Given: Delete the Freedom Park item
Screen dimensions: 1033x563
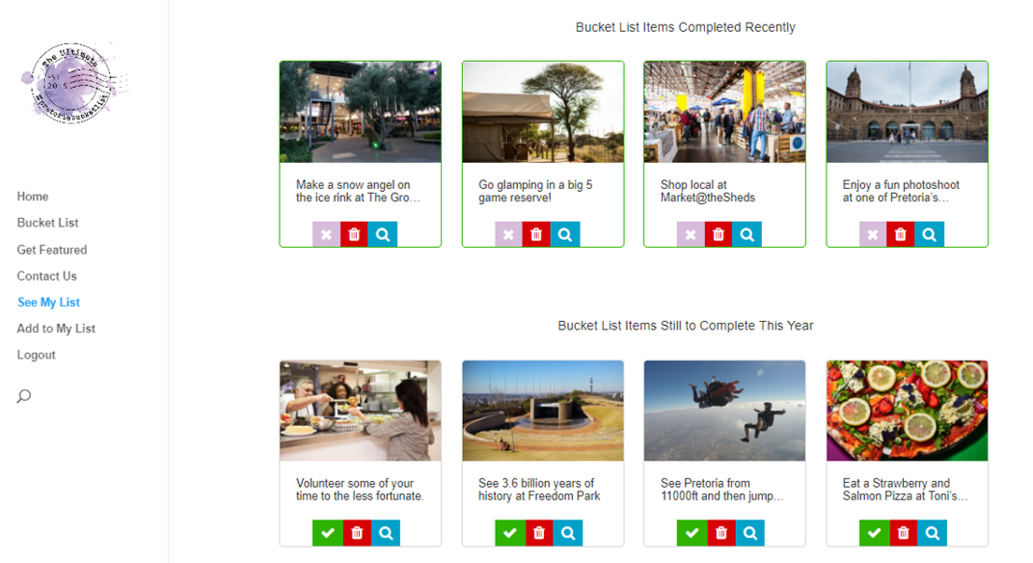Looking at the screenshot, I should [539, 533].
